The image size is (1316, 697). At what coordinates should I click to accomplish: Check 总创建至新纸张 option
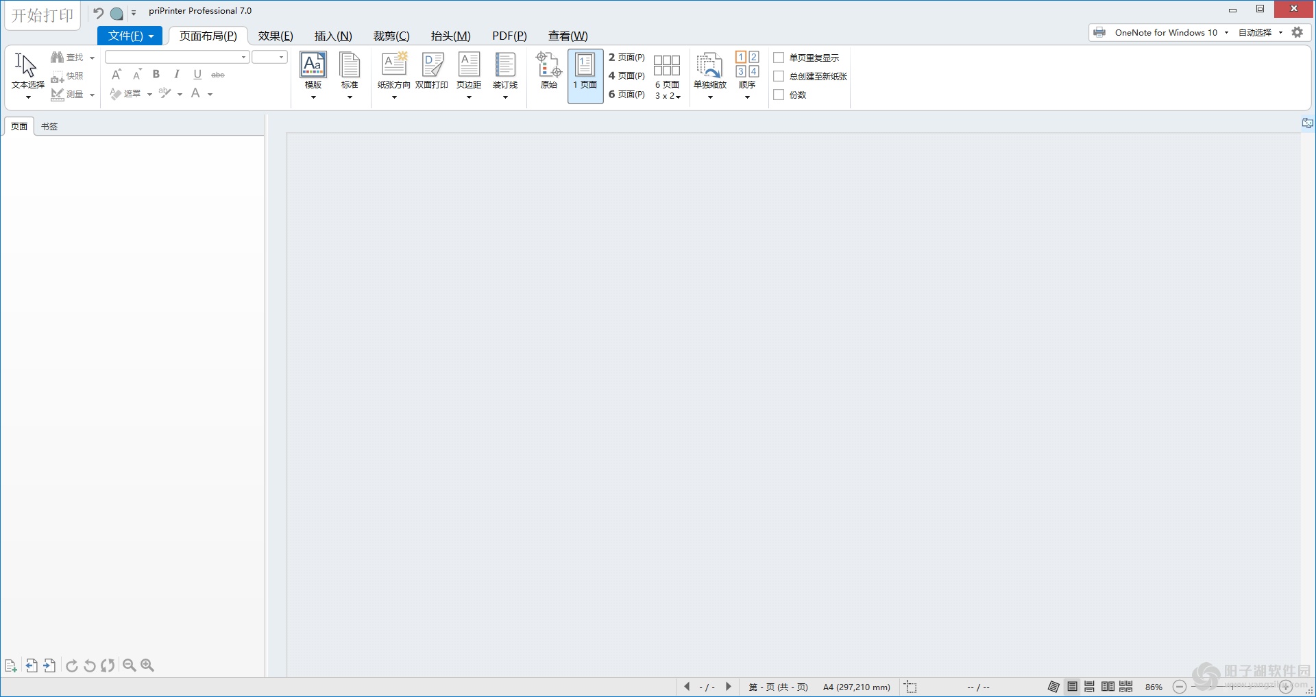click(779, 76)
